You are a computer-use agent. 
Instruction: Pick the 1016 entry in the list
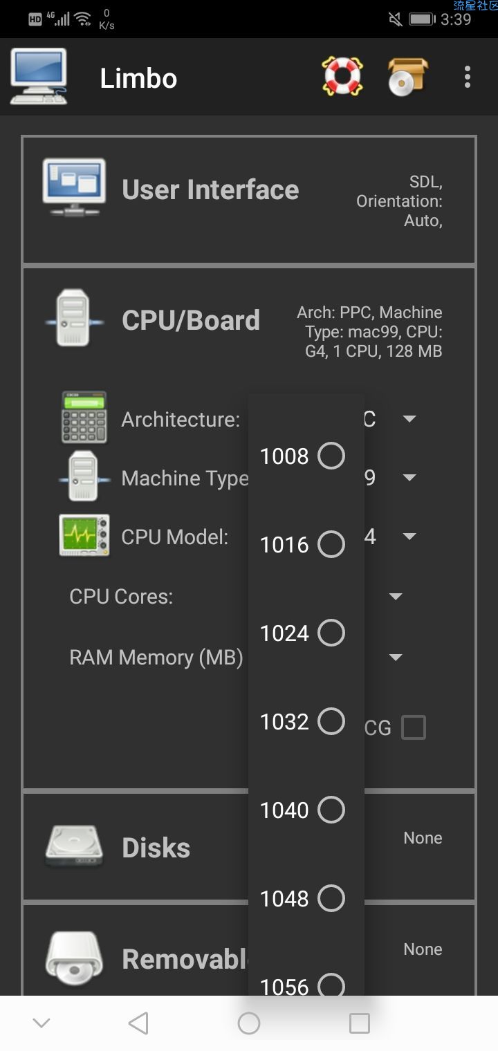(x=302, y=544)
